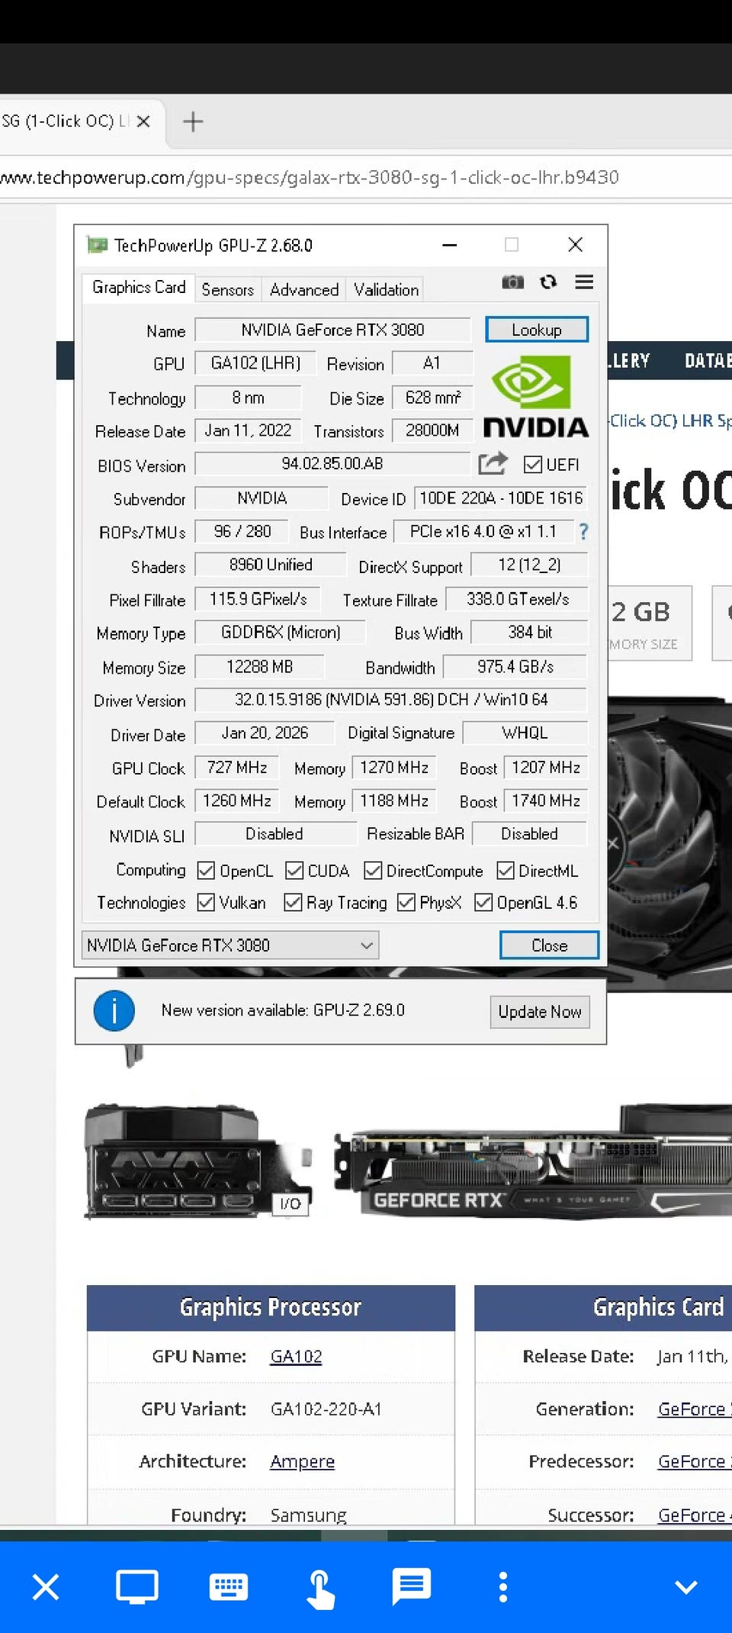Click the Graphics Processor section header
The image size is (732, 1633).
click(x=271, y=1307)
